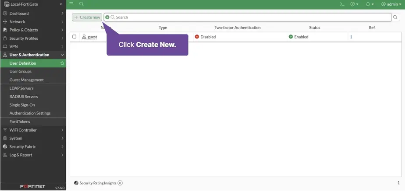
Task: Expand the Security Profiles chevron arrow
Action: [x=62, y=38]
